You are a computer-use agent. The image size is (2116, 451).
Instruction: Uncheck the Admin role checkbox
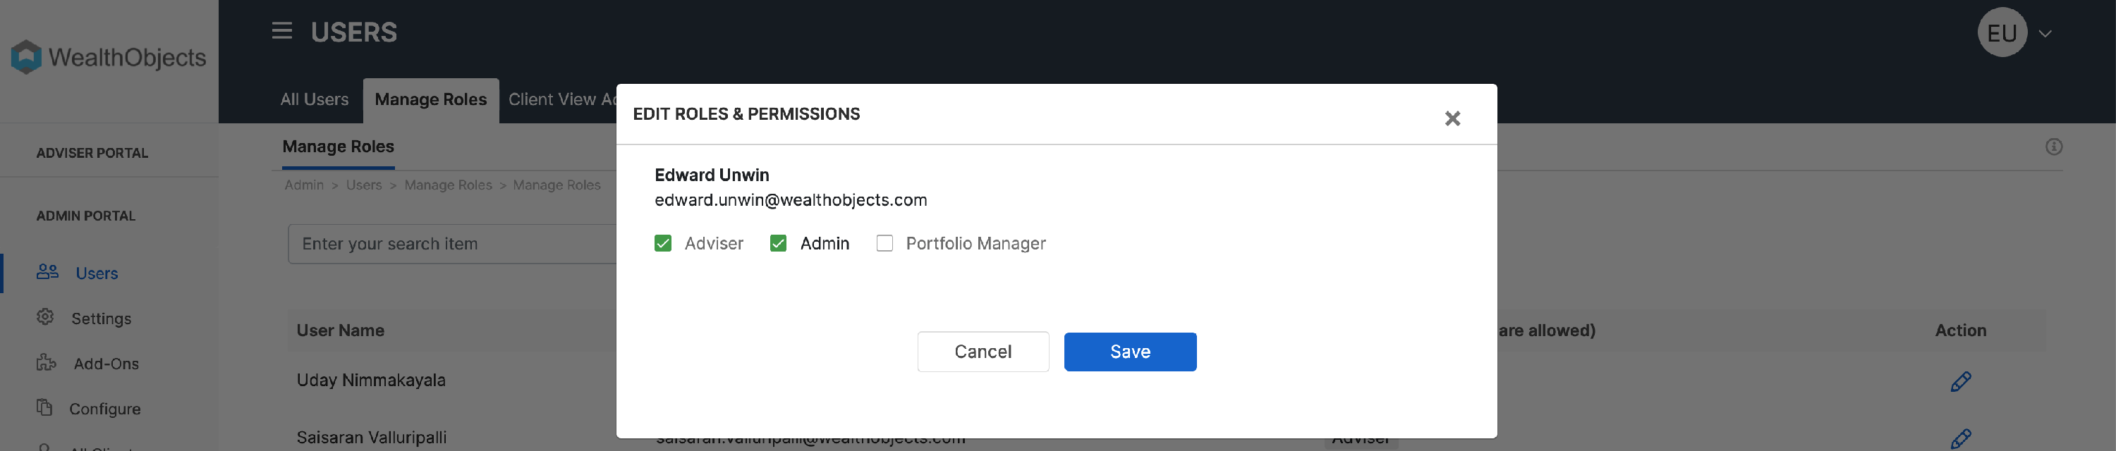[778, 244]
